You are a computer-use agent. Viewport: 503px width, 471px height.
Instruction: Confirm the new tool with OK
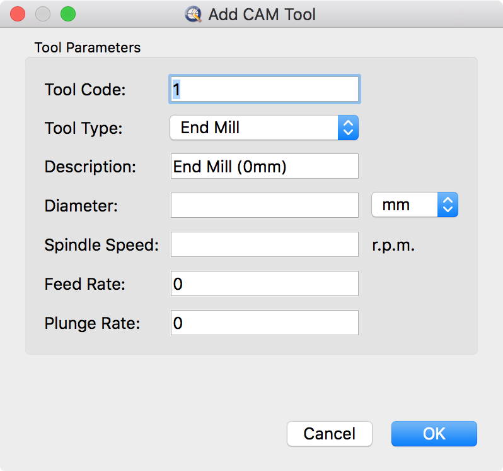tap(434, 434)
